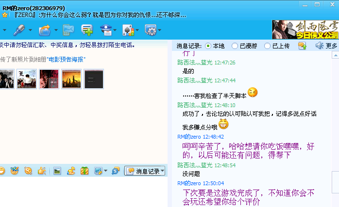
Task: Open the dark black poster thumbnail
Action: tap(94, 79)
